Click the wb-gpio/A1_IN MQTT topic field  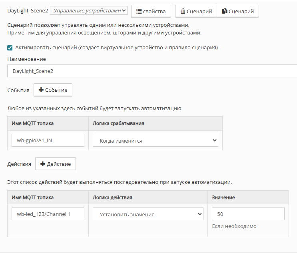(x=48, y=140)
